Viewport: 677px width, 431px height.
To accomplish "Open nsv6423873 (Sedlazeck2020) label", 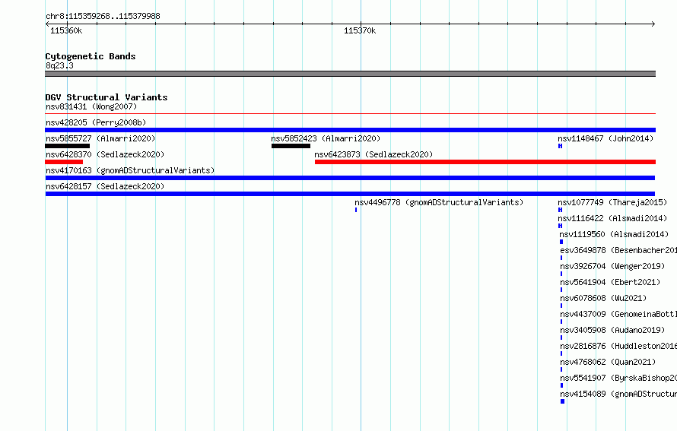I will click(373, 154).
